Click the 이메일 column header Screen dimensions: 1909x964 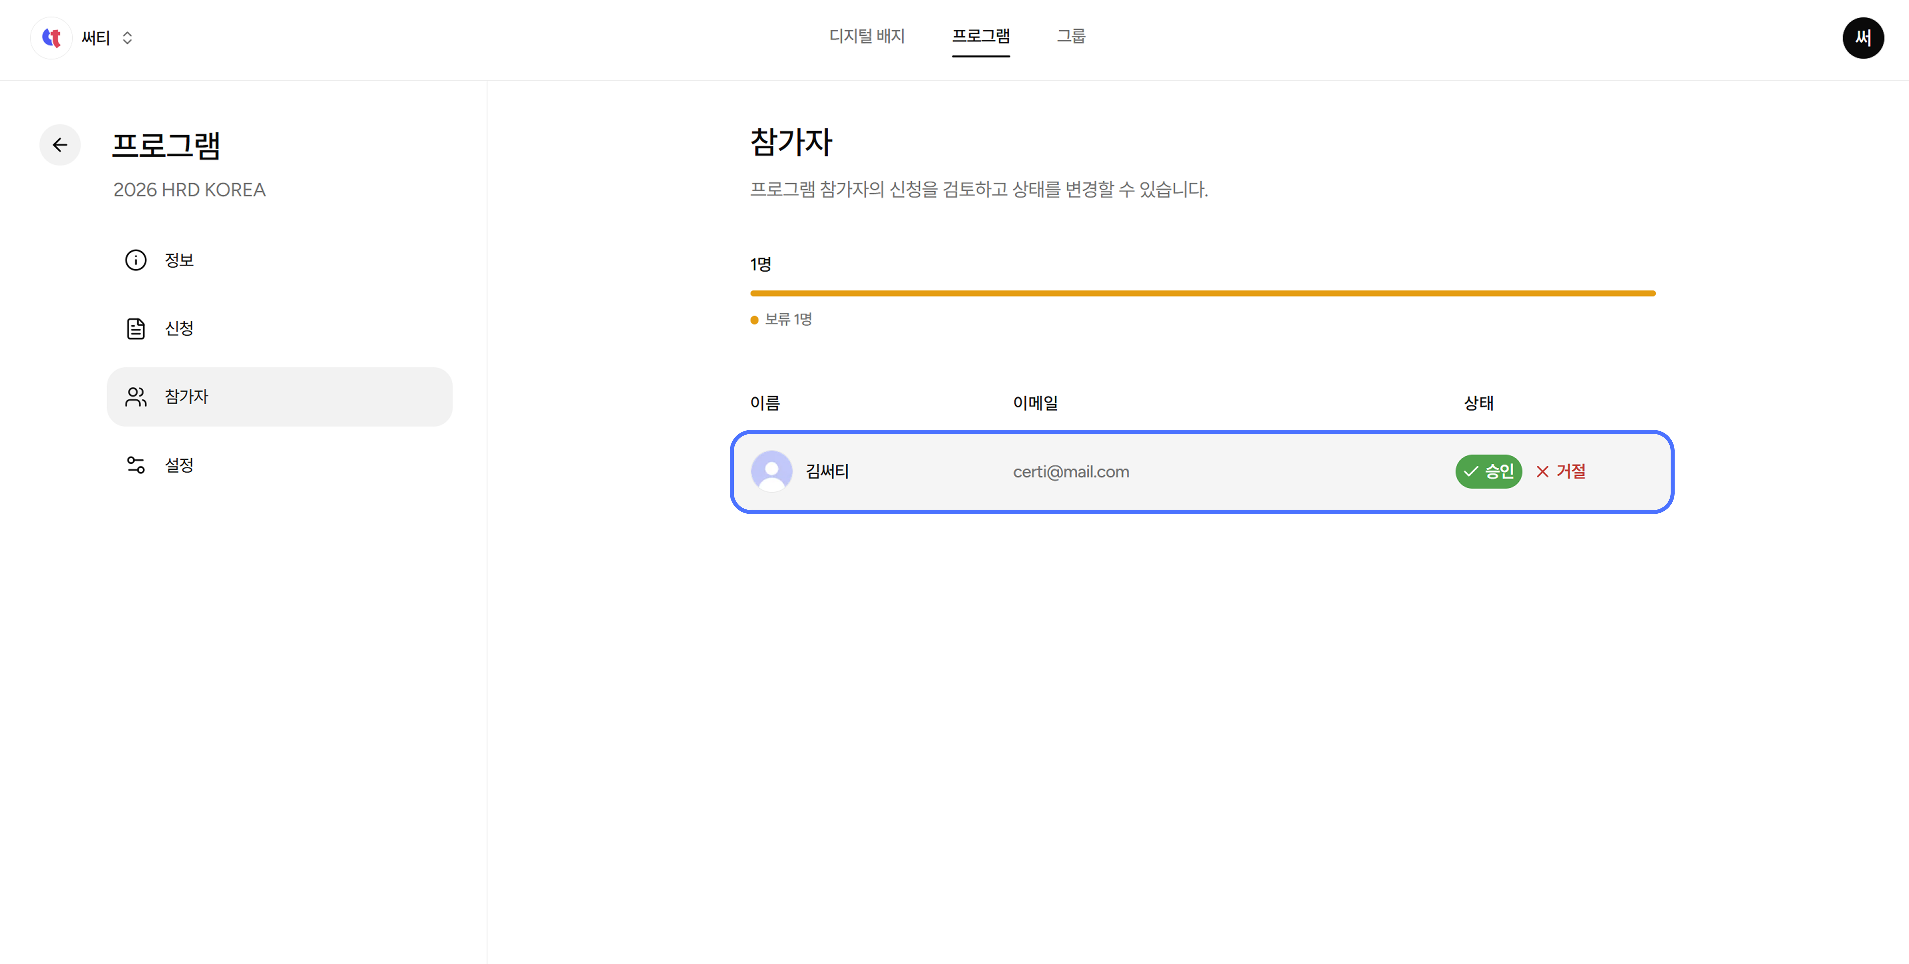[1035, 403]
